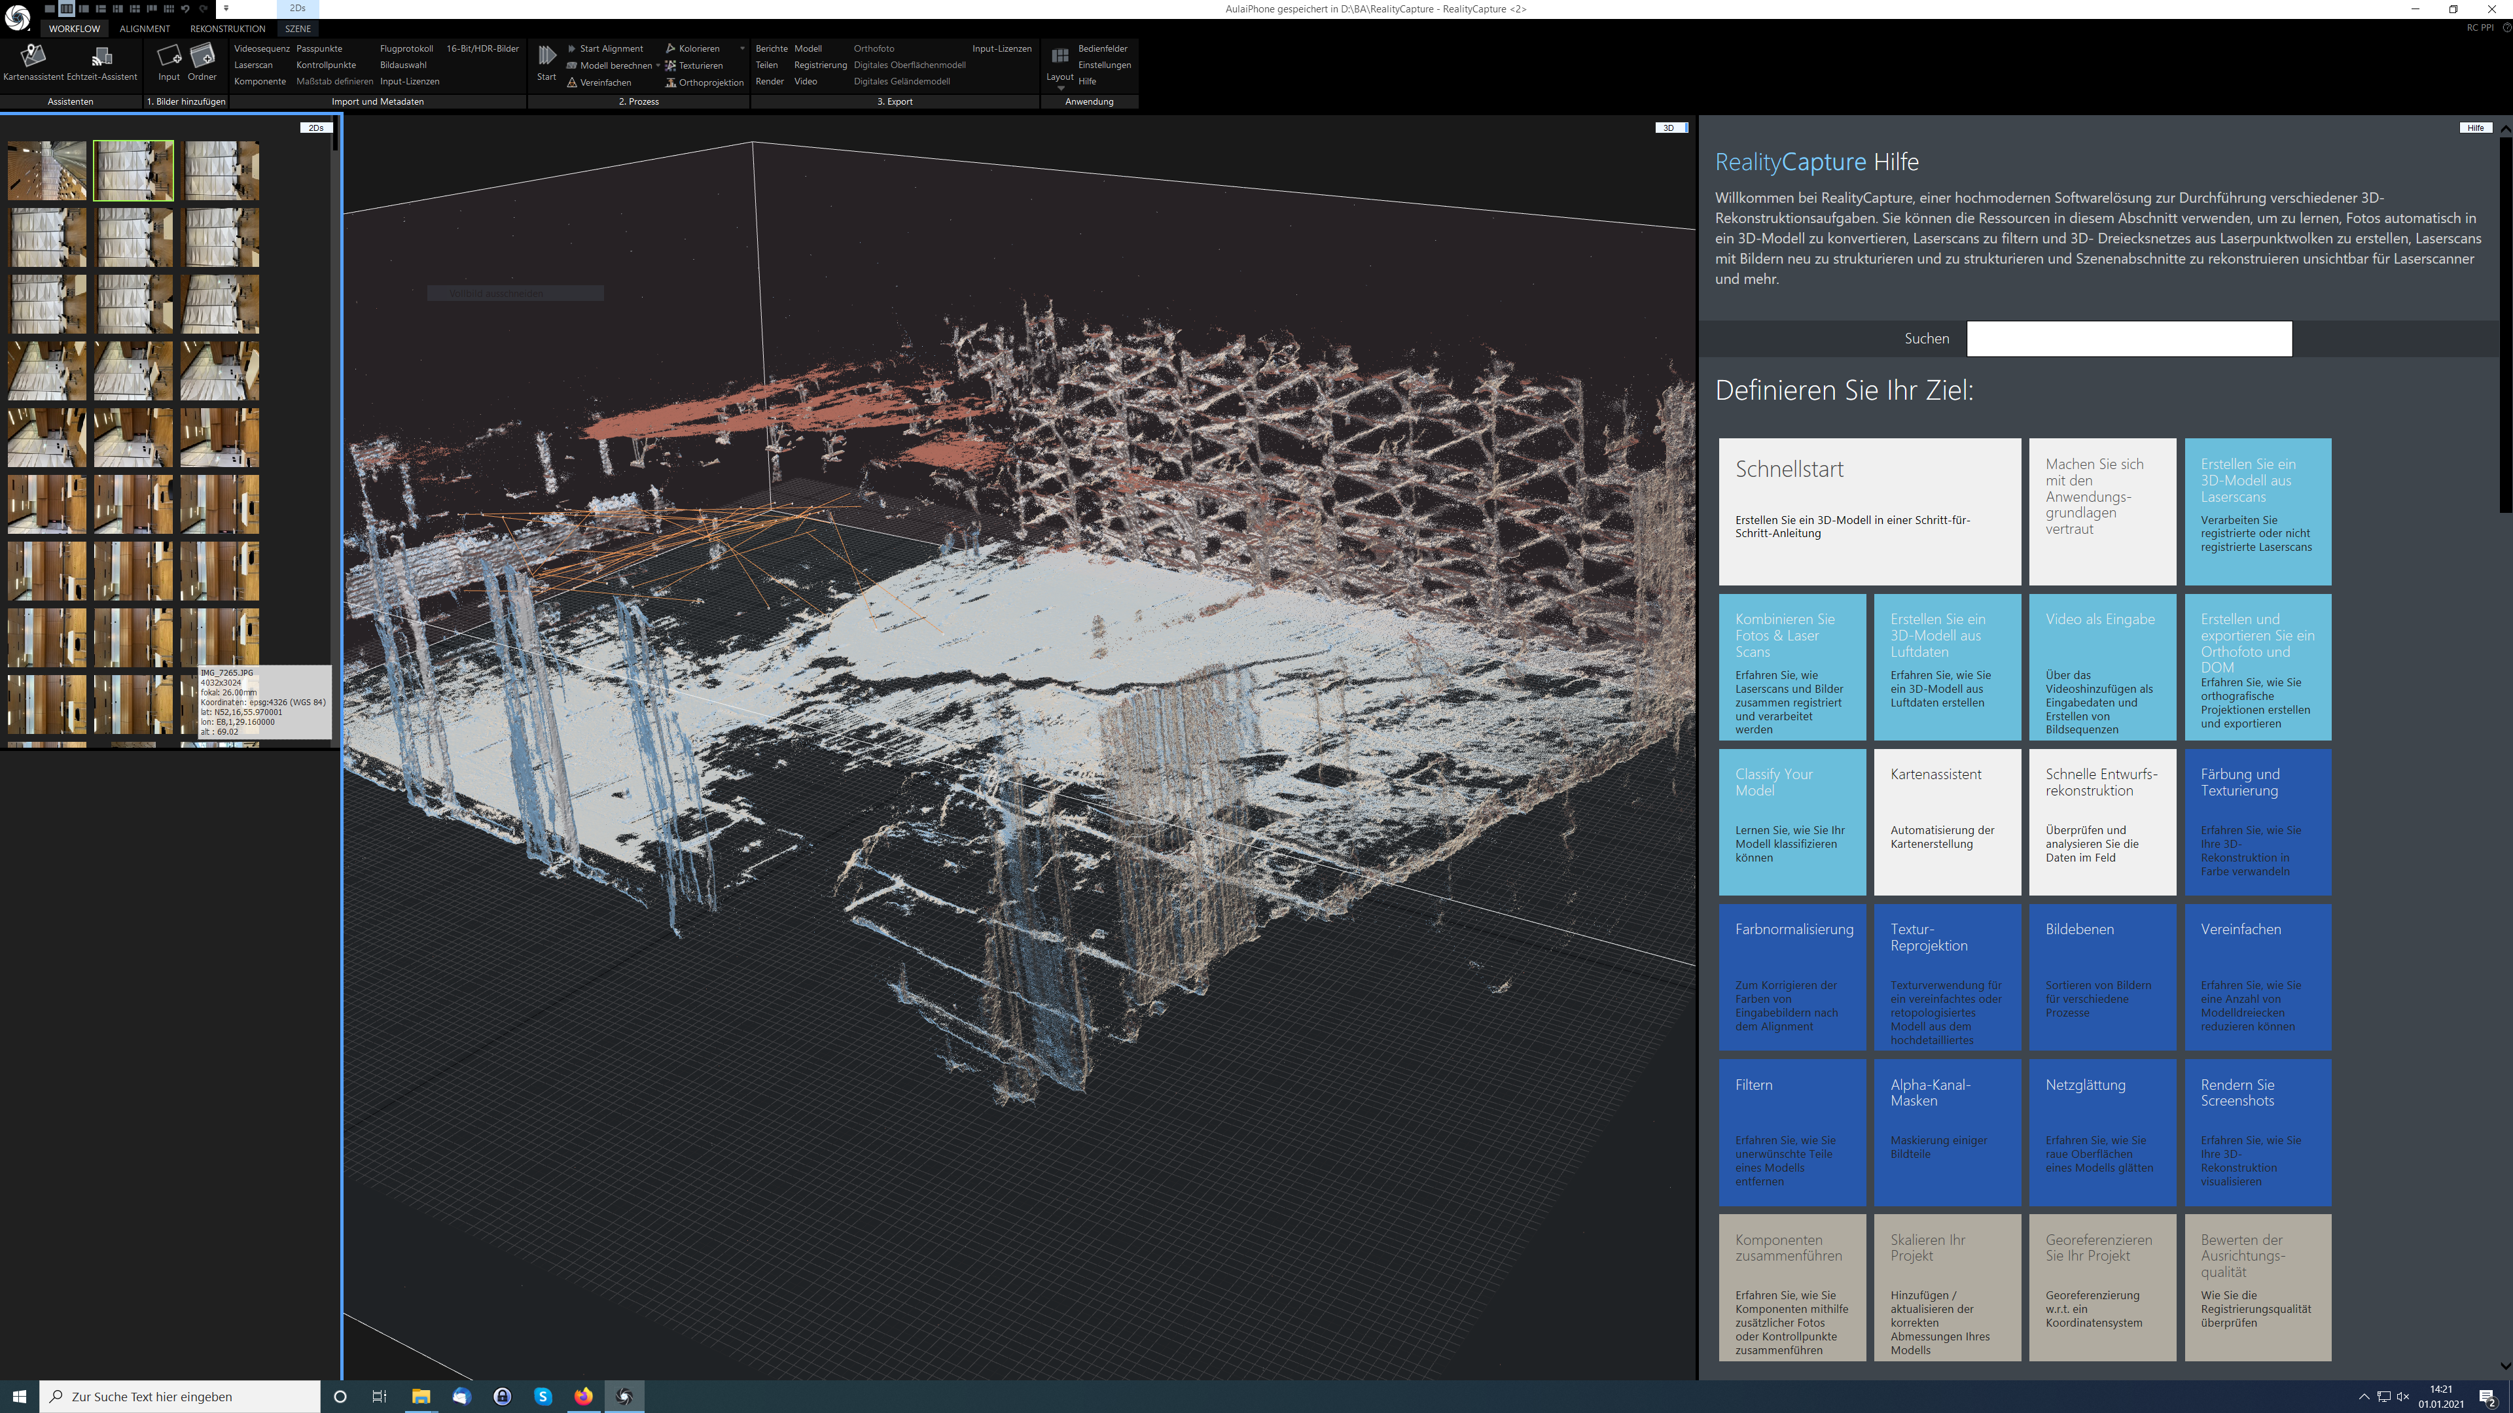The image size is (2513, 1413).
Task: Select the WORKFLOW ribbon tab
Action: tap(74, 28)
